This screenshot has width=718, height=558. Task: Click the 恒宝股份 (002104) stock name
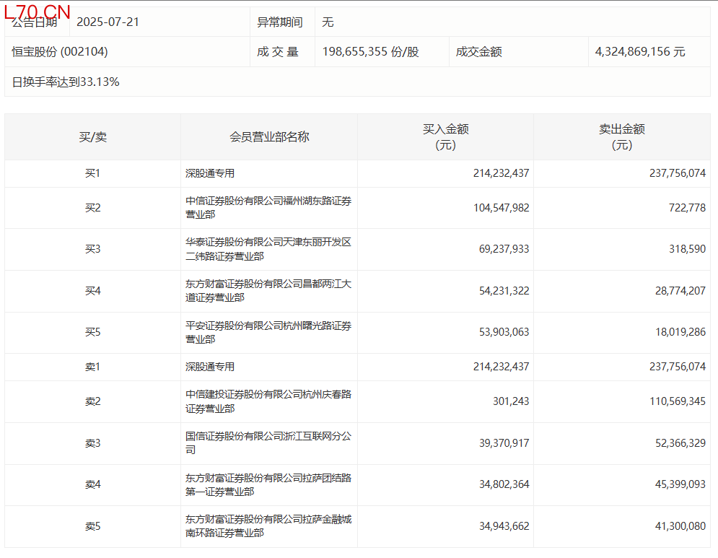point(60,52)
